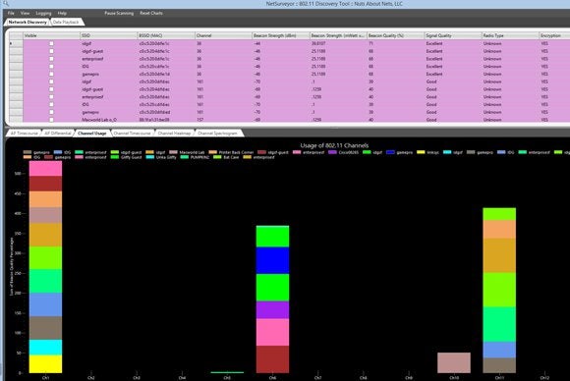Click the NetSurveyor magnifier icon in title bar
The width and height of the screenshot is (570, 381).
(6, 3)
